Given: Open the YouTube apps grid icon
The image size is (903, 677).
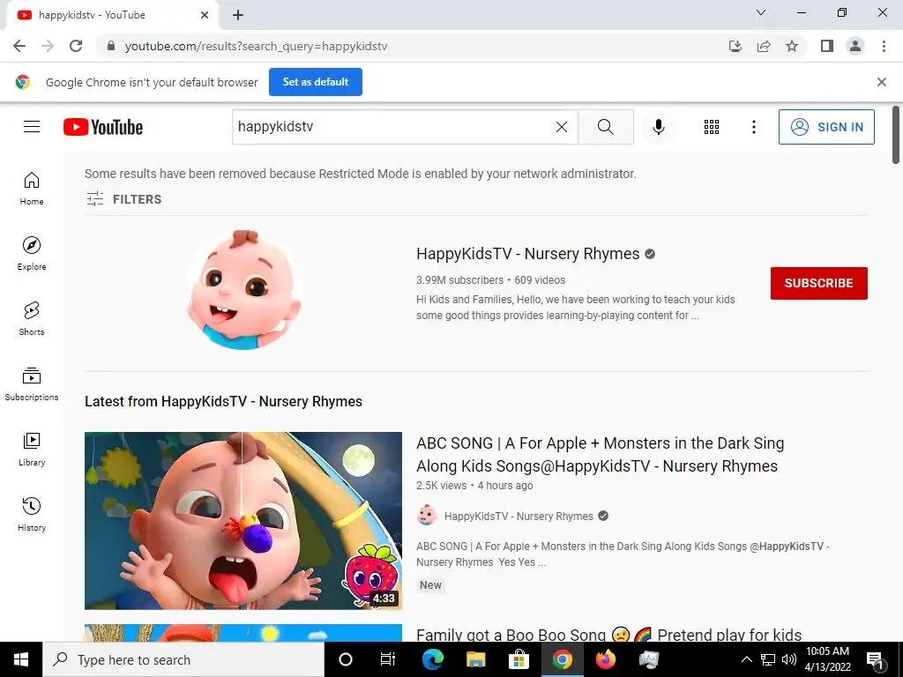Looking at the screenshot, I should click(x=712, y=127).
